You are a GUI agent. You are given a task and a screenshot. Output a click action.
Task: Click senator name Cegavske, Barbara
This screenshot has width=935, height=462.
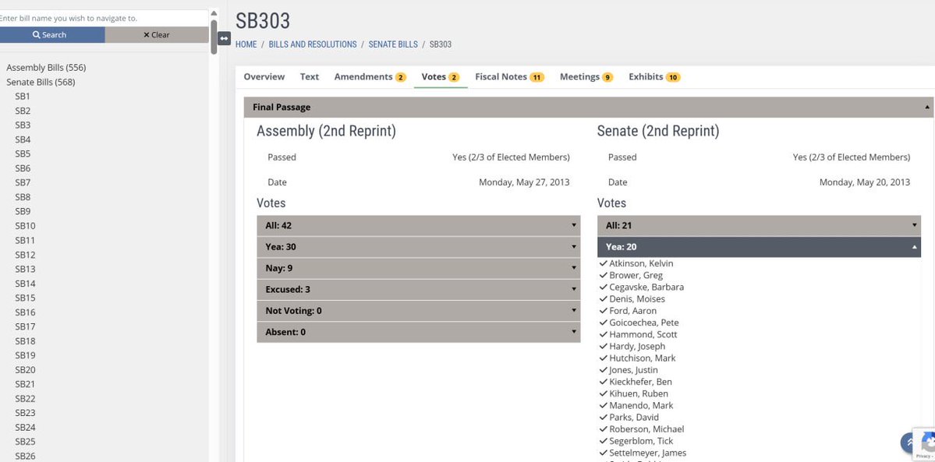(x=646, y=287)
